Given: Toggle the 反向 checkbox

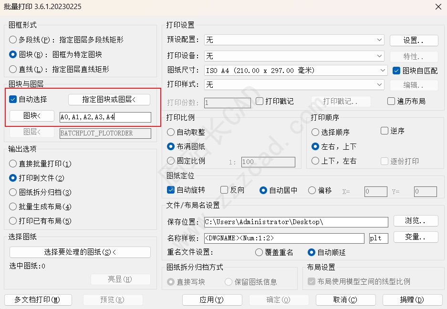Looking at the screenshot, I should tap(224, 190).
